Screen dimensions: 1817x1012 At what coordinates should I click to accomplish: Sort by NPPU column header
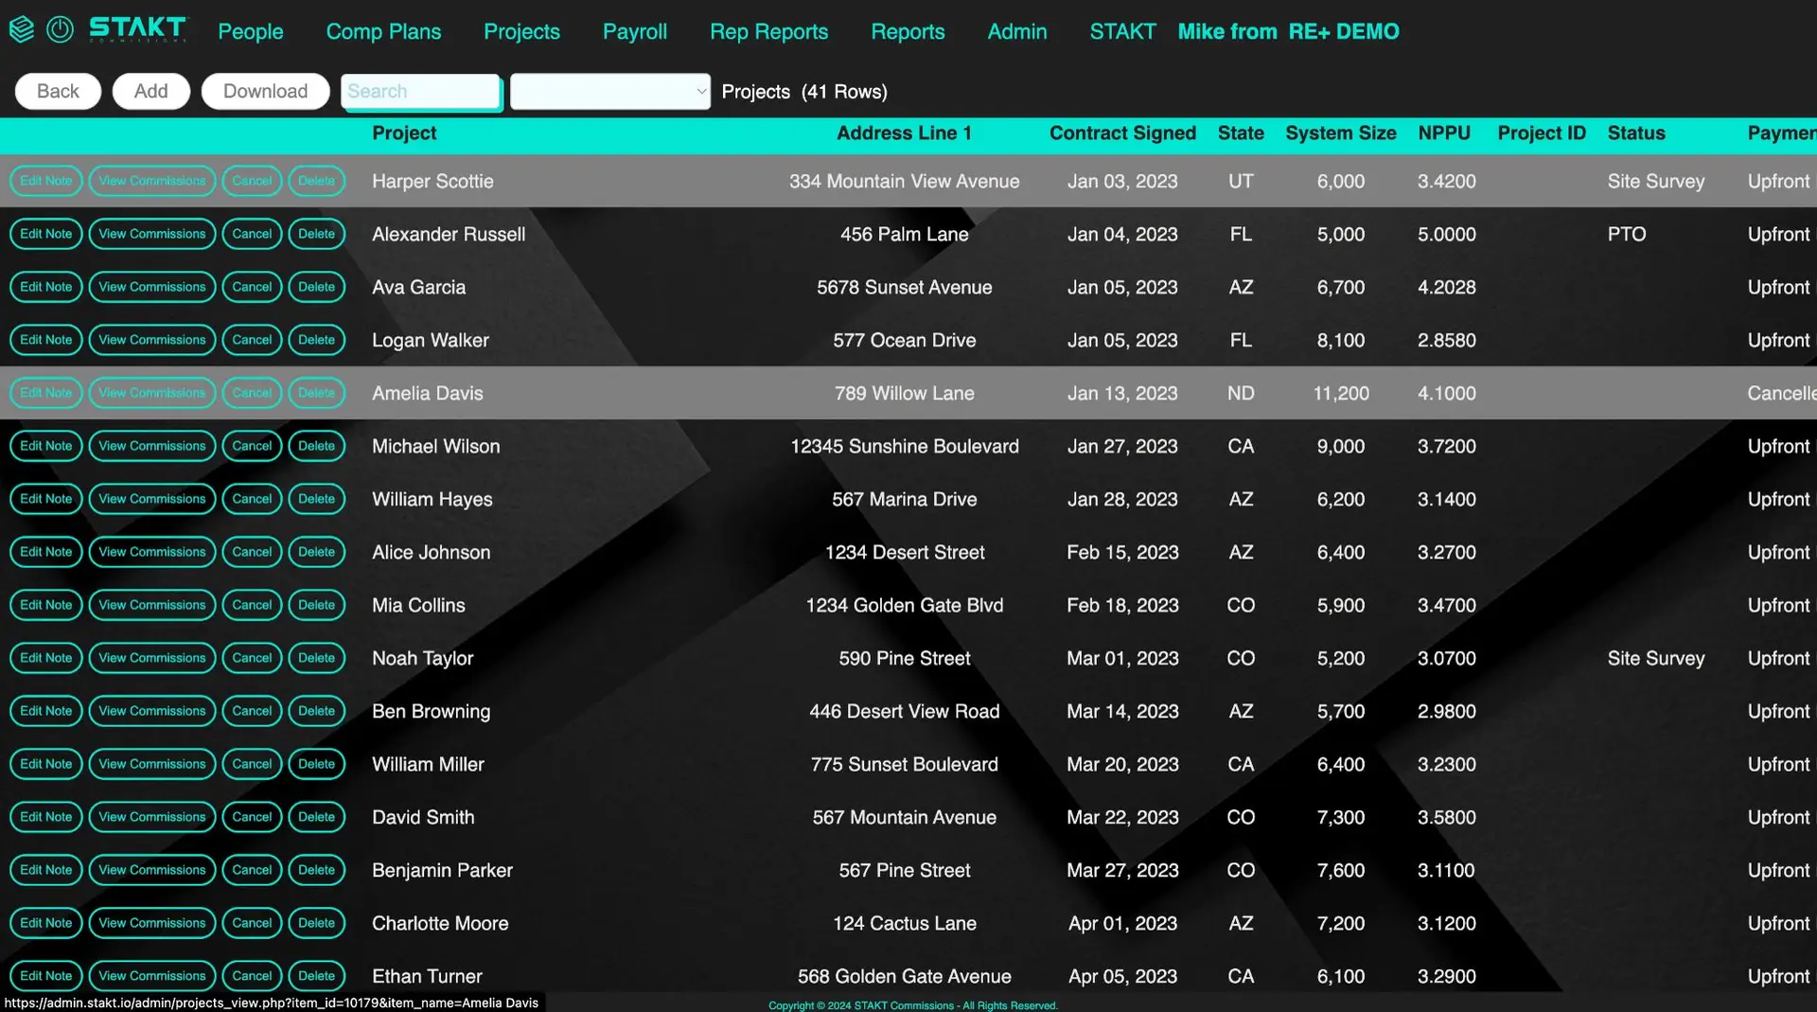1444,133
